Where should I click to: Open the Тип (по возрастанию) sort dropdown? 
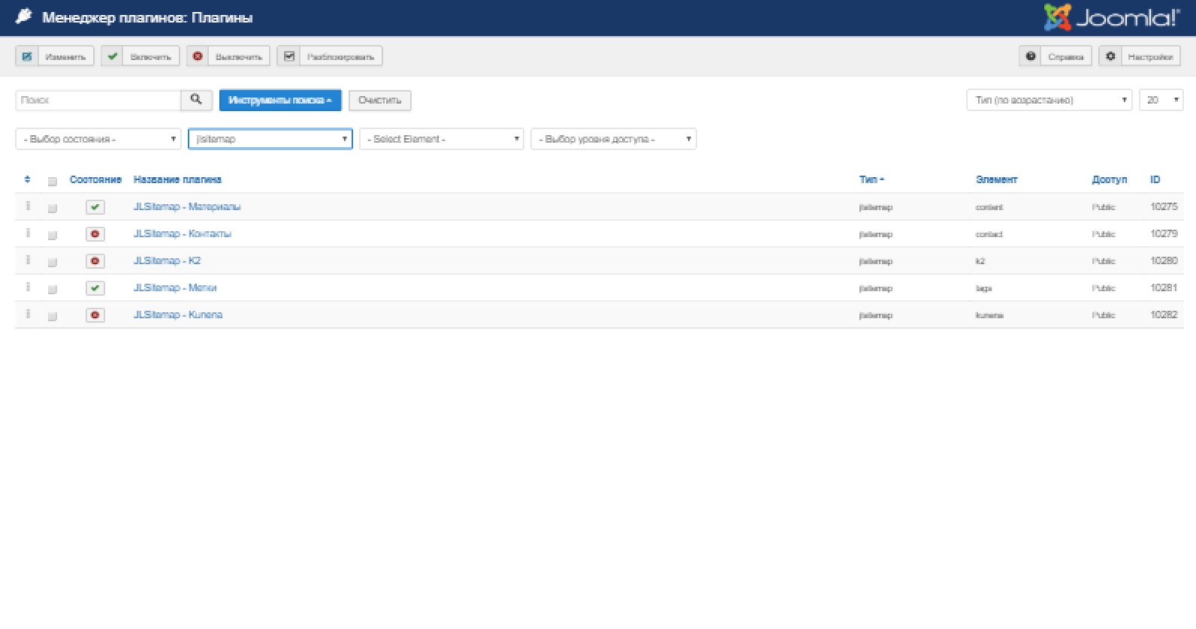[x=1050, y=100]
